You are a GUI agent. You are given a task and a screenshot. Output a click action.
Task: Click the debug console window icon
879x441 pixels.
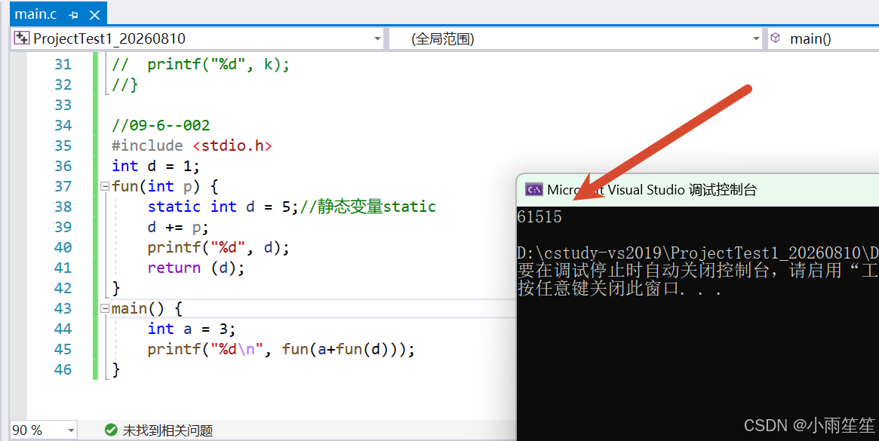(533, 189)
